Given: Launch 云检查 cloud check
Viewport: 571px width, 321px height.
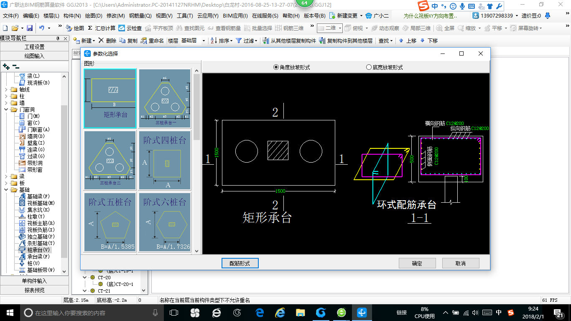Looking at the screenshot, I should (x=130, y=28).
